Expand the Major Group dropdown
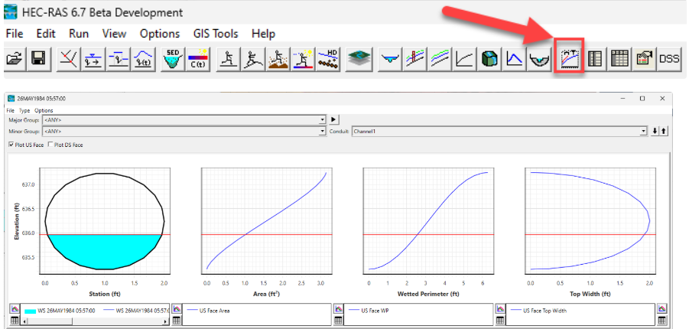Image resolution: width=689 pixels, height=329 pixels. click(324, 120)
